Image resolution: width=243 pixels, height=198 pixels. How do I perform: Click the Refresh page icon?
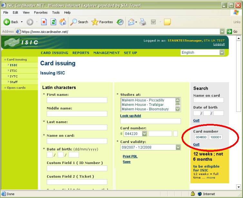[x=53, y=22]
